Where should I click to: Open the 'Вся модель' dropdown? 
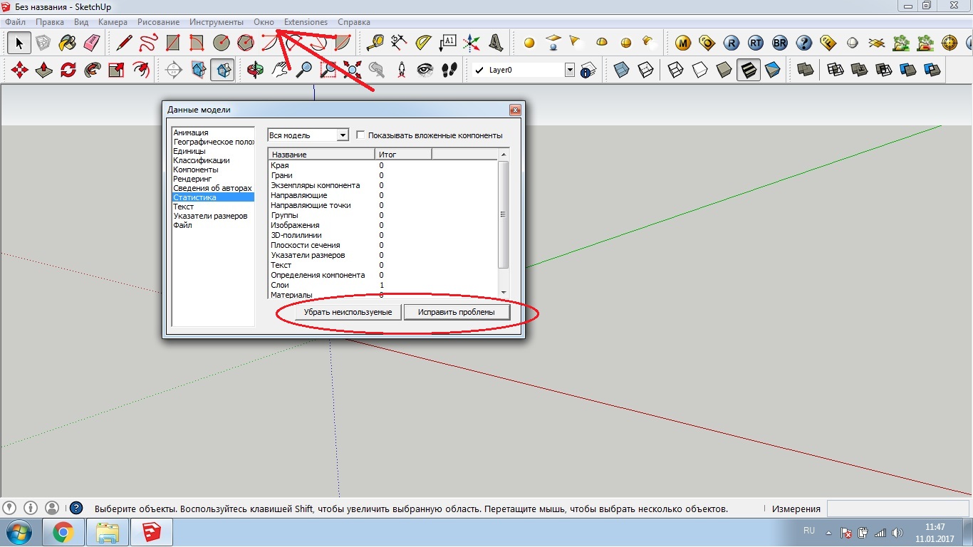(x=343, y=135)
